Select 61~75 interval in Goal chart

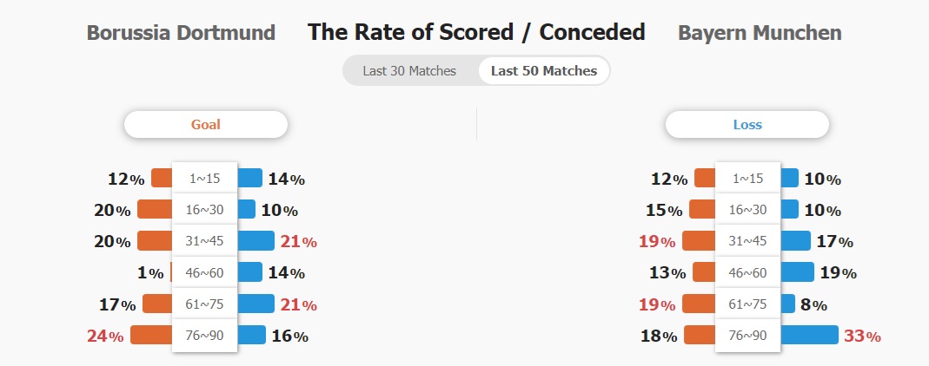205,304
